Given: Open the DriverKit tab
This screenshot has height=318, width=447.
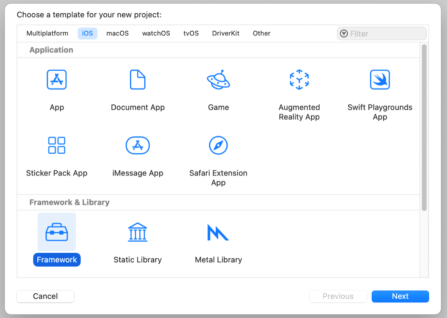Looking at the screenshot, I should coord(226,33).
